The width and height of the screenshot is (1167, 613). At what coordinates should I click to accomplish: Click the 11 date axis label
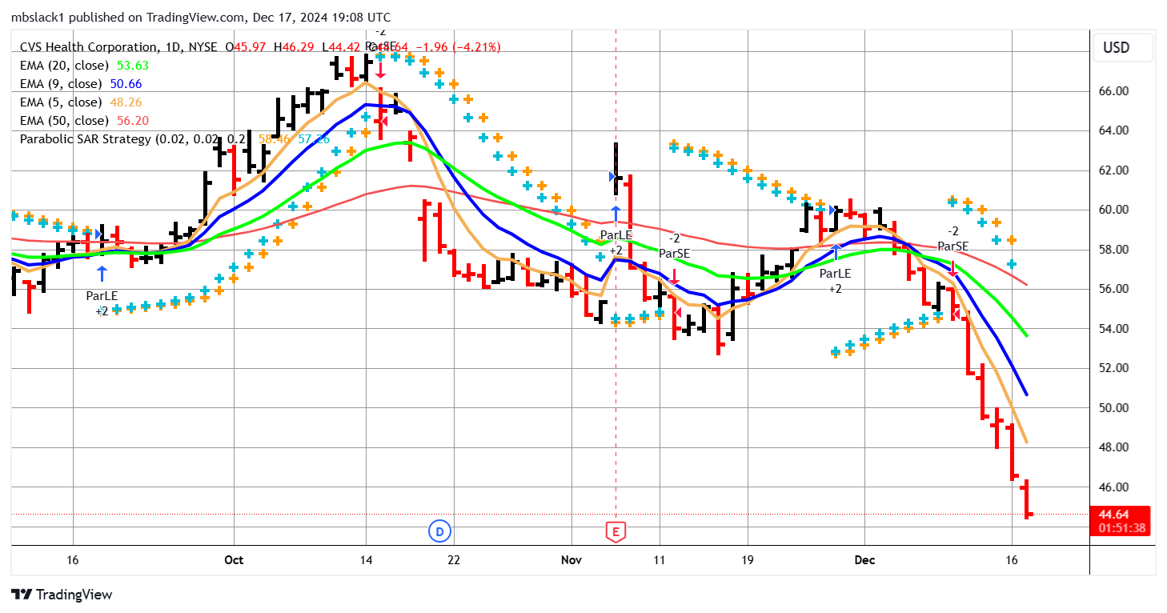point(660,559)
